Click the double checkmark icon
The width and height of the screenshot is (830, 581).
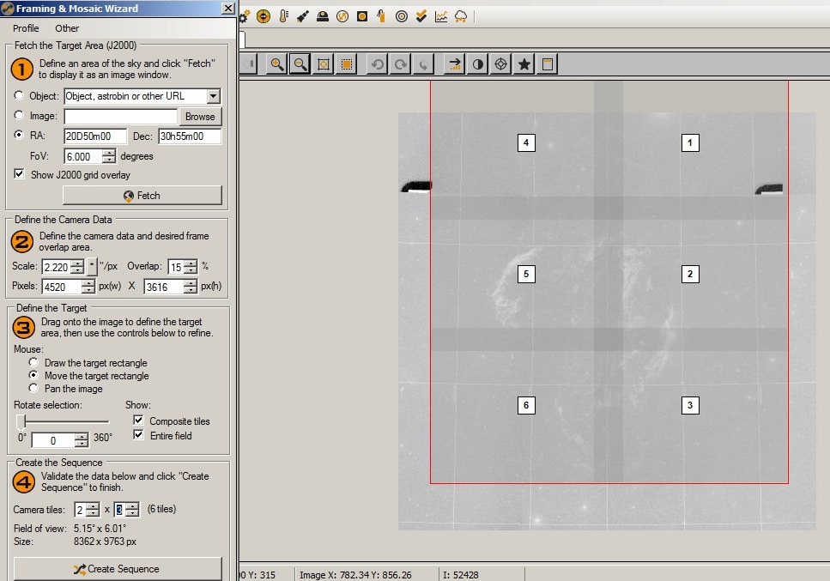point(421,16)
